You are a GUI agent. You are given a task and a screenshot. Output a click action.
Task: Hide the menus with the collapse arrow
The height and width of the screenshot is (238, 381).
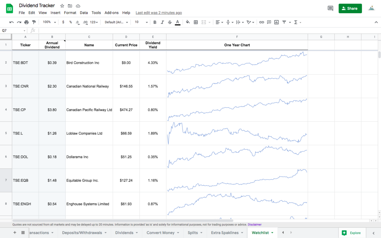[x=376, y=22]
